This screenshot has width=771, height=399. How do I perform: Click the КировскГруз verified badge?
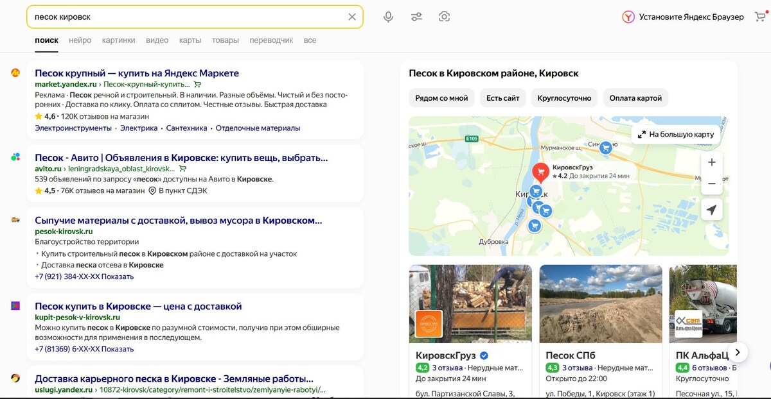484,355
